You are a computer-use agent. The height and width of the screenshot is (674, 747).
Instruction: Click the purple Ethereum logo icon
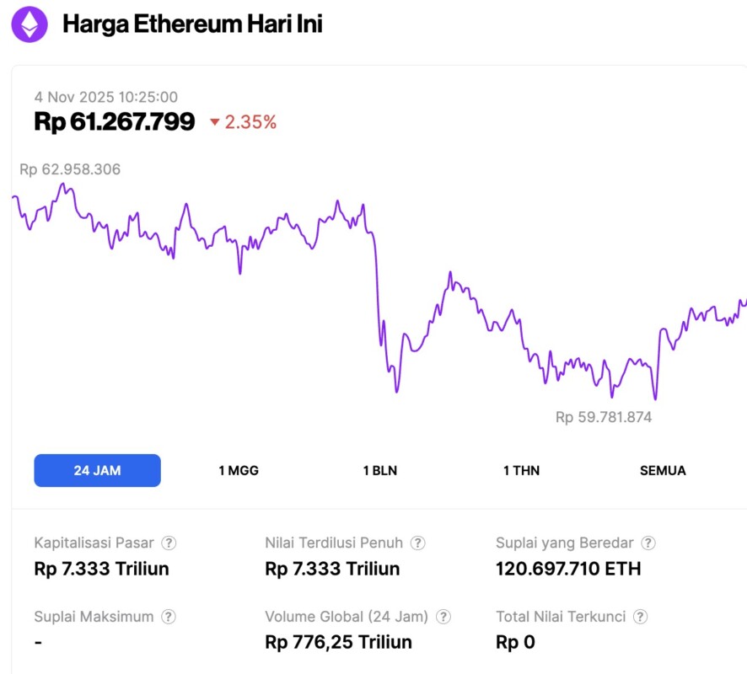point(30,24)
